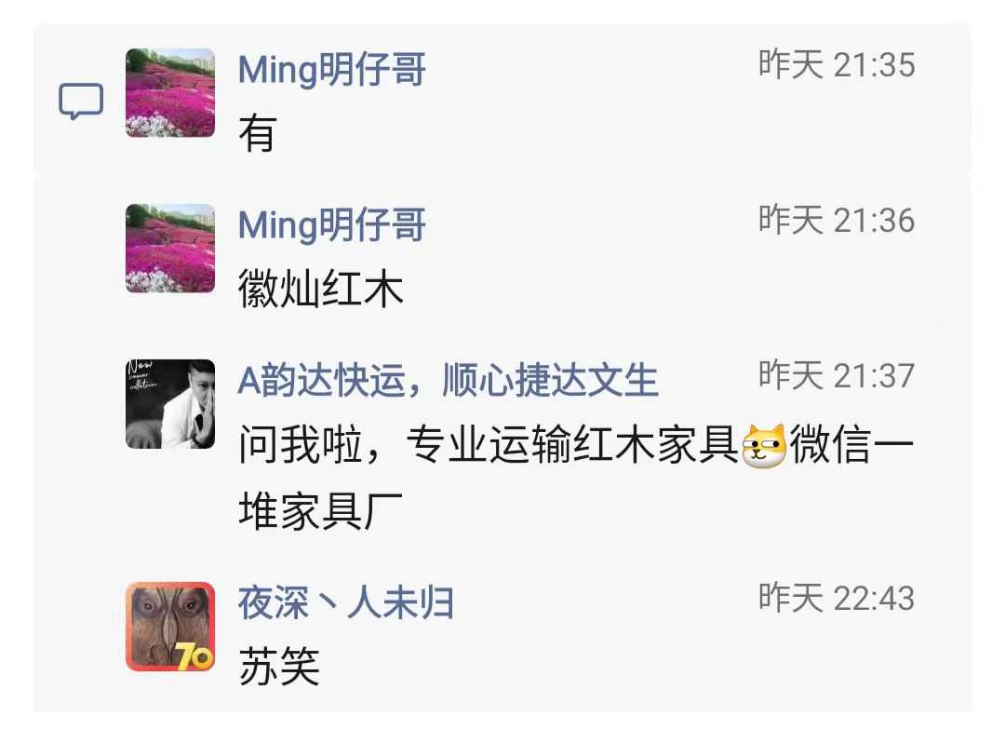
Task: Open the first Ming明仔哥 username link
Action: pos(331,69)
